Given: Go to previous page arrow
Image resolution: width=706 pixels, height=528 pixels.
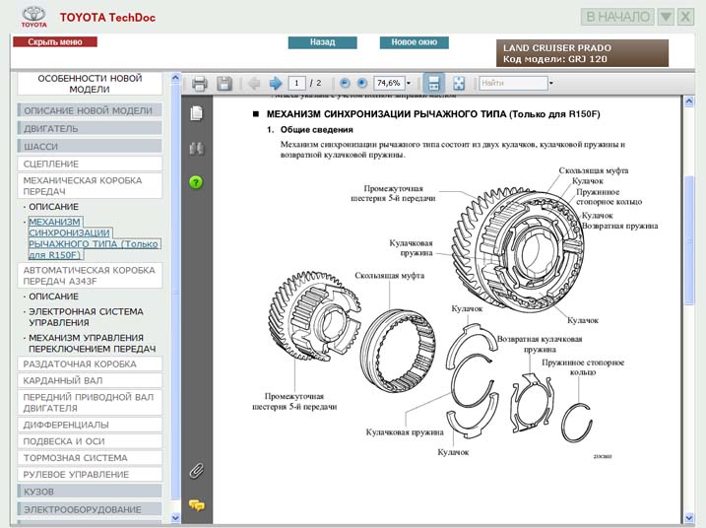Looking at the screenshot, I should [254, 84].
